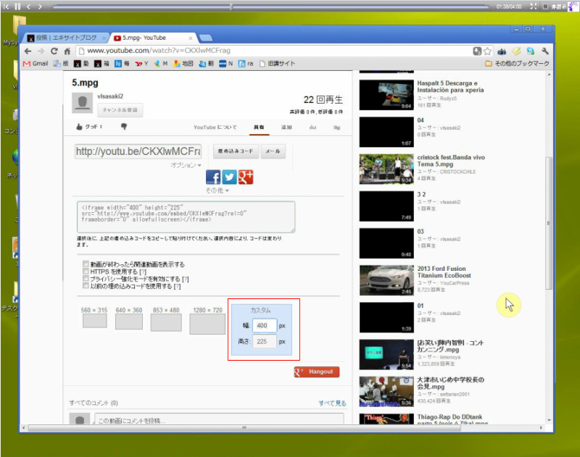
Task: Click the thumbs-up グッド button
Action: point(89,127)
